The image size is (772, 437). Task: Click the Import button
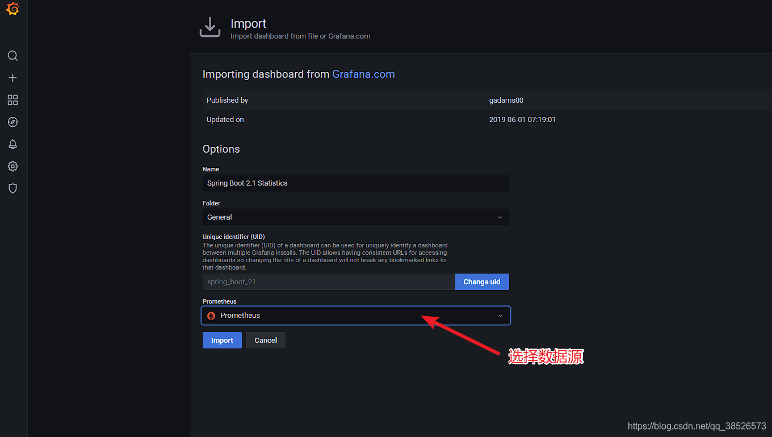[x=222, y=341]
